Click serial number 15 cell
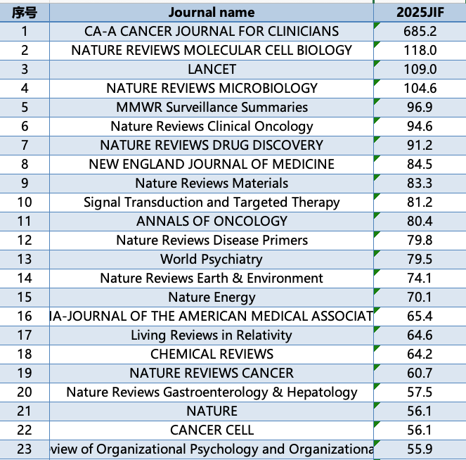The image size is (466, 460). [x=25, y=298]
